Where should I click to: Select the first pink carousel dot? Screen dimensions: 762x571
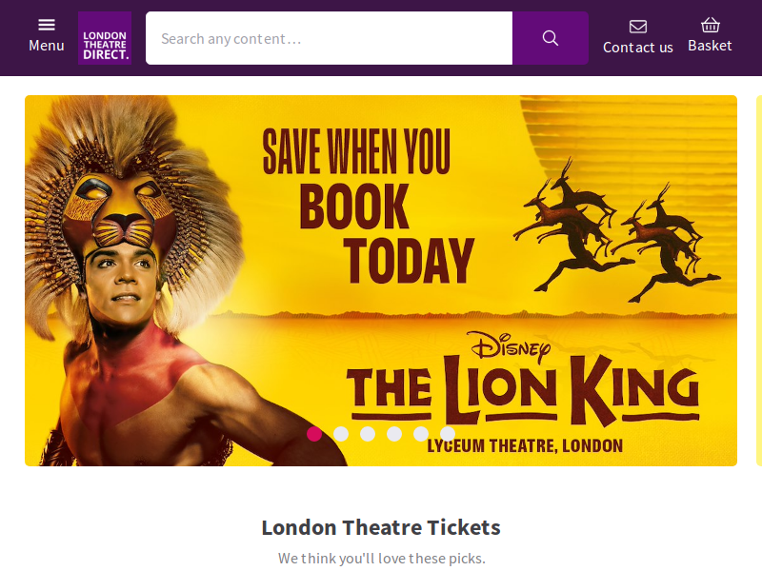pos(314,434)
